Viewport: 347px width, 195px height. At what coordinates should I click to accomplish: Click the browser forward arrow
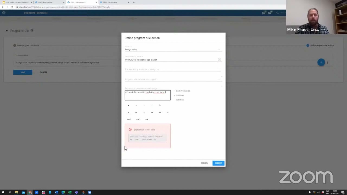[x=7, y=7]
